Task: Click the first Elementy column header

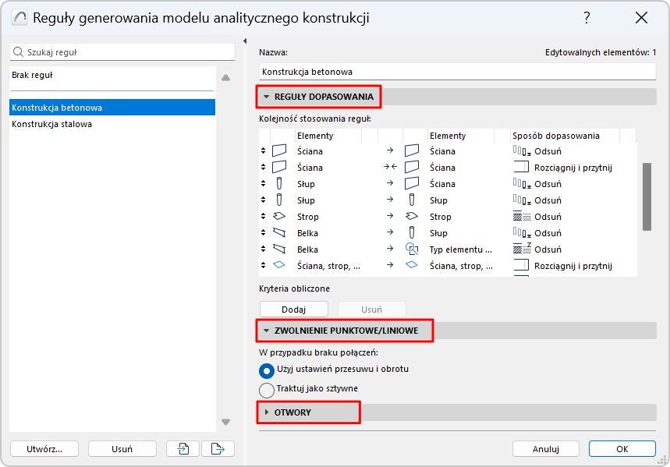Action: [x=328, y=136]
